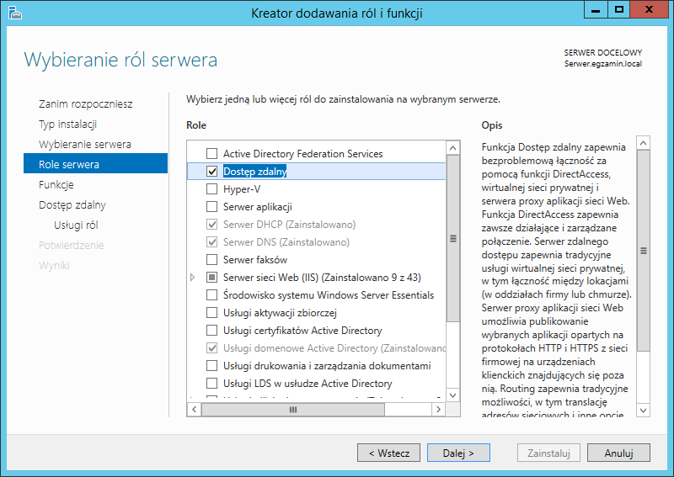Click Dalej to continue
Viewport: 674px width, 477px height.
[458, 453]
